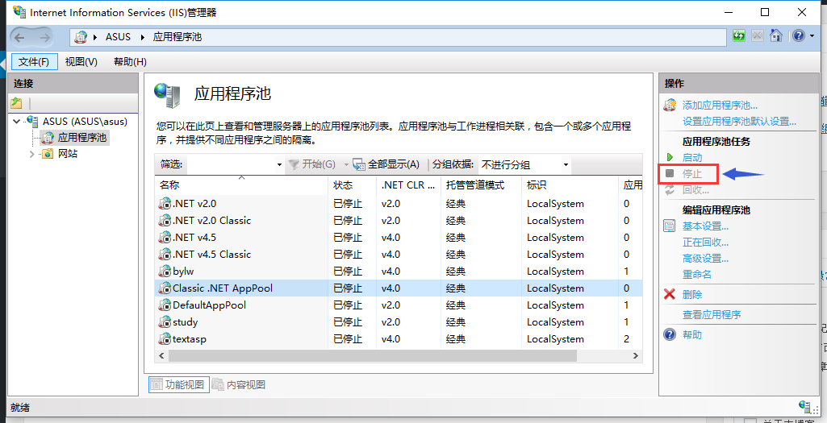The image size is (827, 423).
Task: Select the ASUS server node icon
Action: [x=33, y=121]
